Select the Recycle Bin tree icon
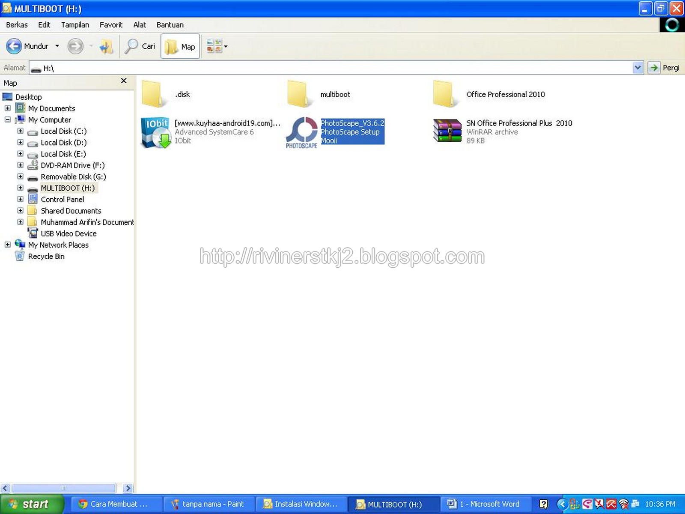 coord(20,256)
